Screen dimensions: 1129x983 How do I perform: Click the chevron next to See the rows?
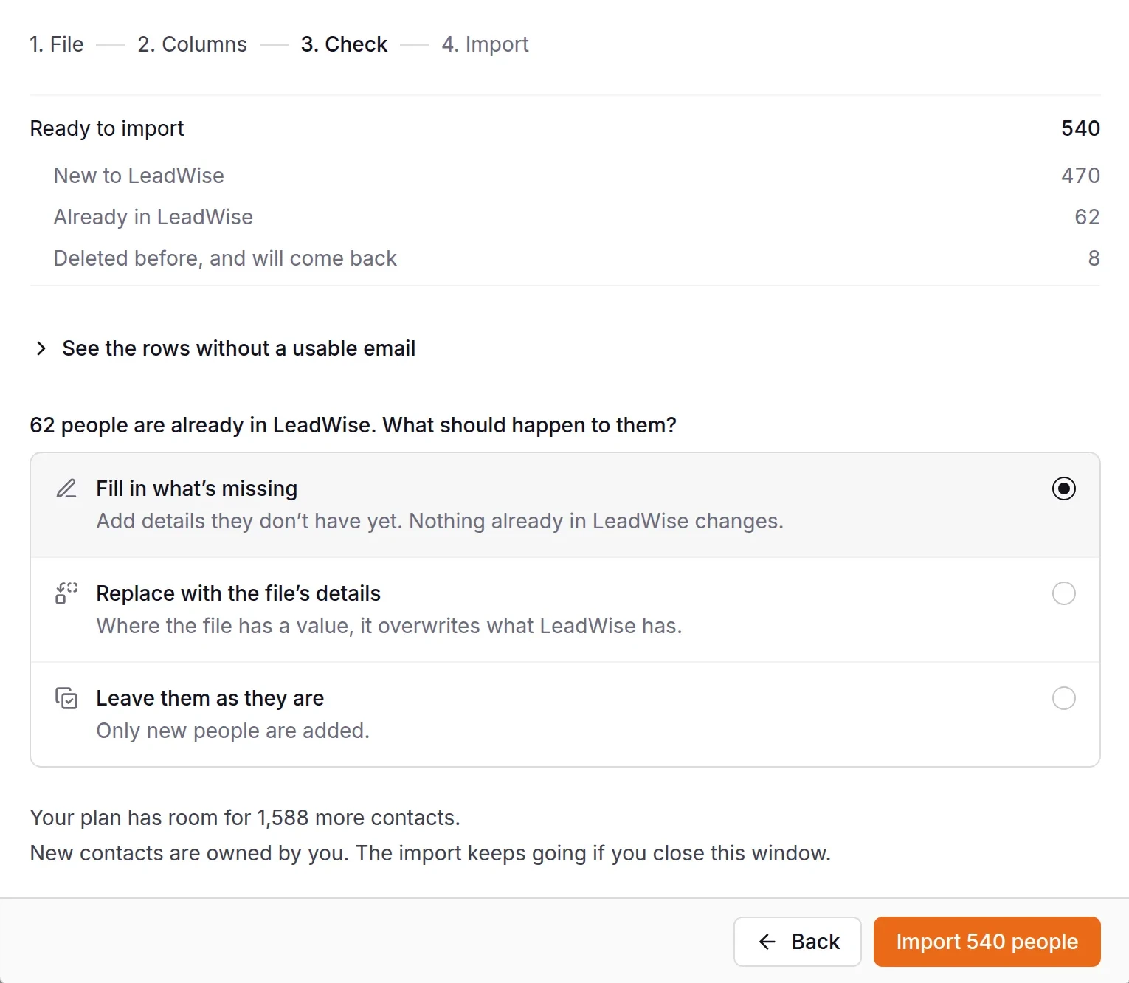pos(41,348)
